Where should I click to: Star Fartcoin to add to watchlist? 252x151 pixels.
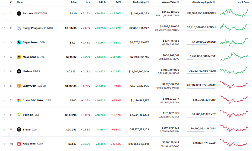point(4,14)
